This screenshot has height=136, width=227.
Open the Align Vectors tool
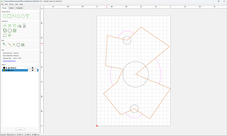tap(14, 31)
